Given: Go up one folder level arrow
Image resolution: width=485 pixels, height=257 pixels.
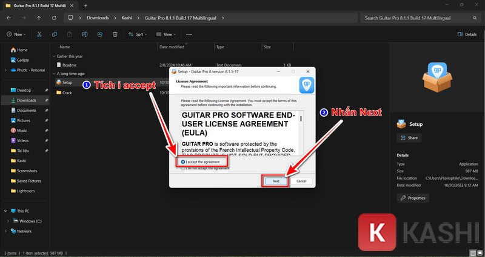Looking at the screenshot, I should [39, 18].
